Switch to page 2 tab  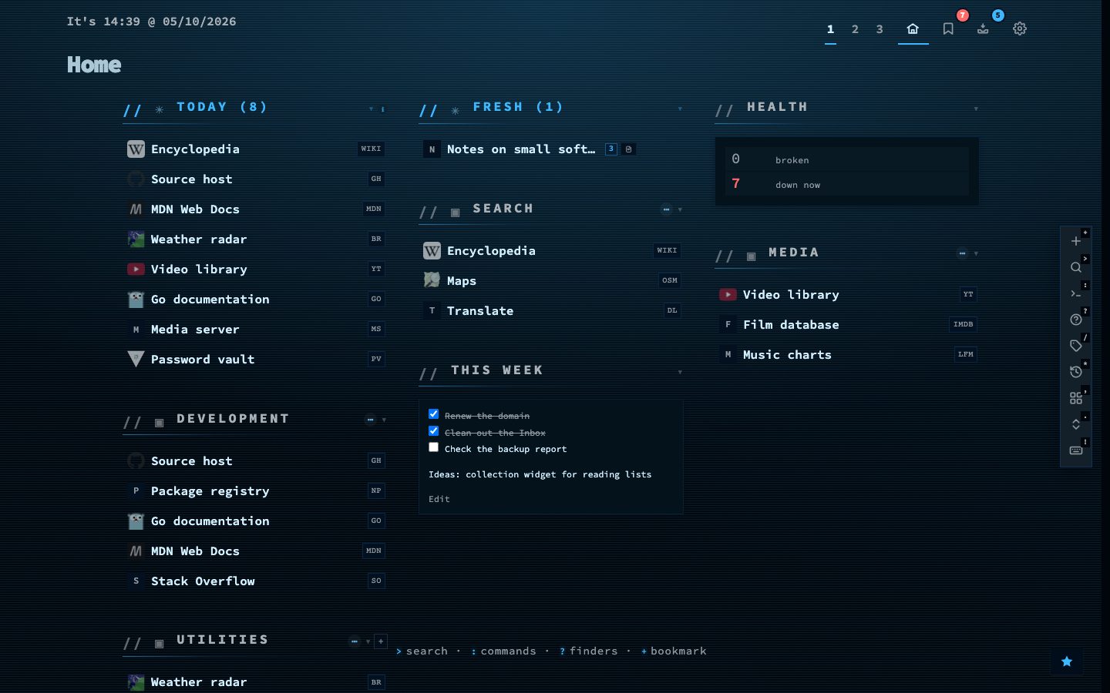pyautogui.click(x=855, y=29)
